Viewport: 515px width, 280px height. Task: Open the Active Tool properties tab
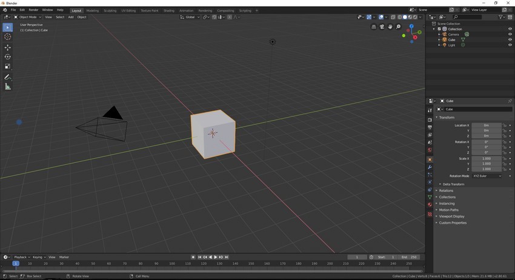430,110
